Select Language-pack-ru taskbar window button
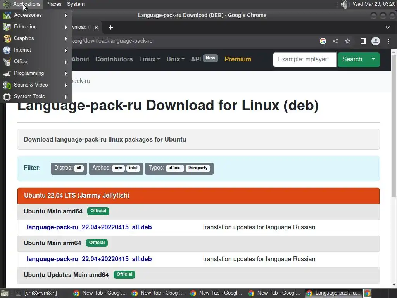Screen dimensions: 397x298 click(x=333, y=293)
